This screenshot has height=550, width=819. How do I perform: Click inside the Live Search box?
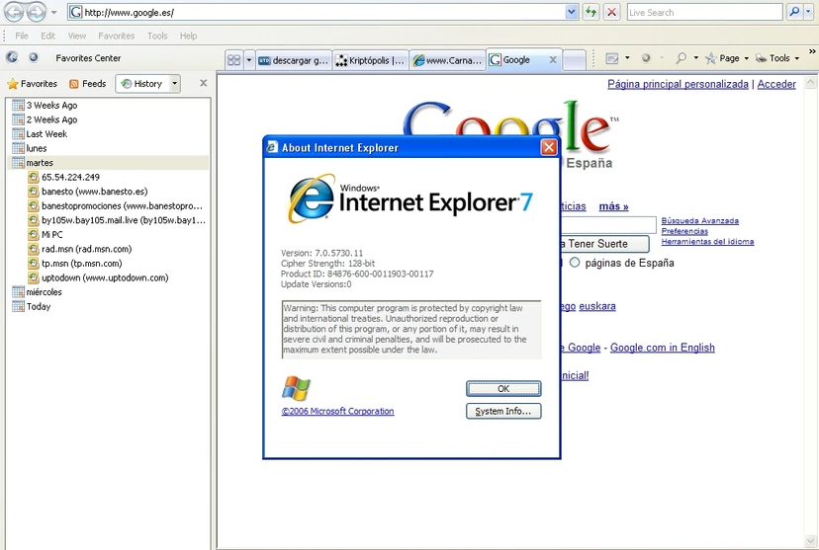pos(704,12)
